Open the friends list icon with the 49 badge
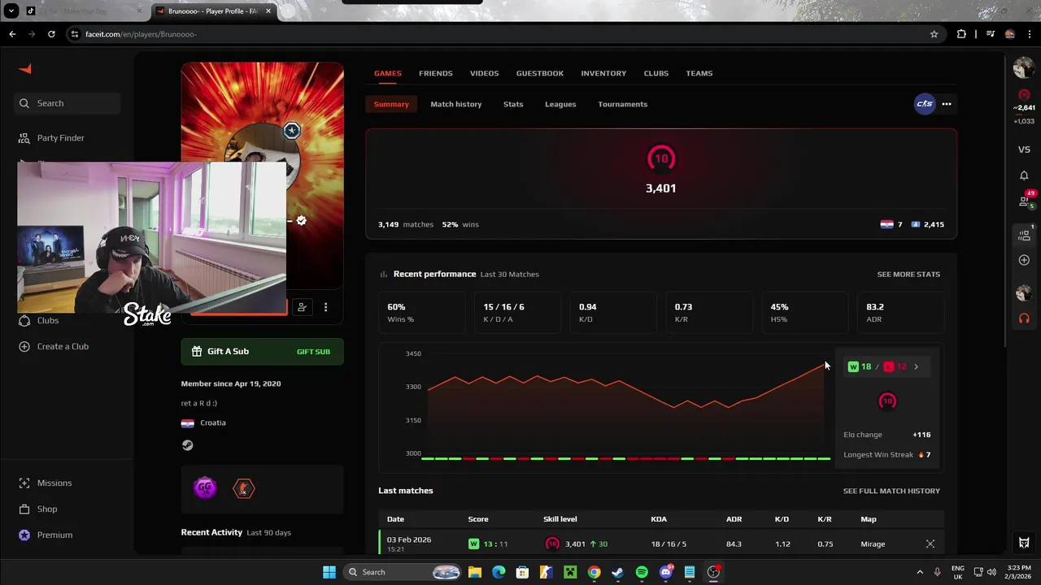Image resolution: width=1041 pixels, height=585 pixels. (x=1025, y=201)
